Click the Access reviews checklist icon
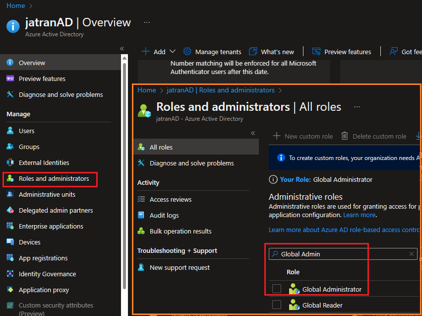This screenshot has height=316, width=422. coord(141,199)
